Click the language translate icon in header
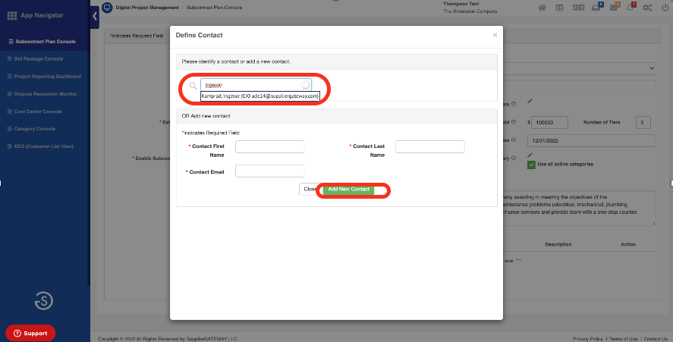 (x=579, y=8)
